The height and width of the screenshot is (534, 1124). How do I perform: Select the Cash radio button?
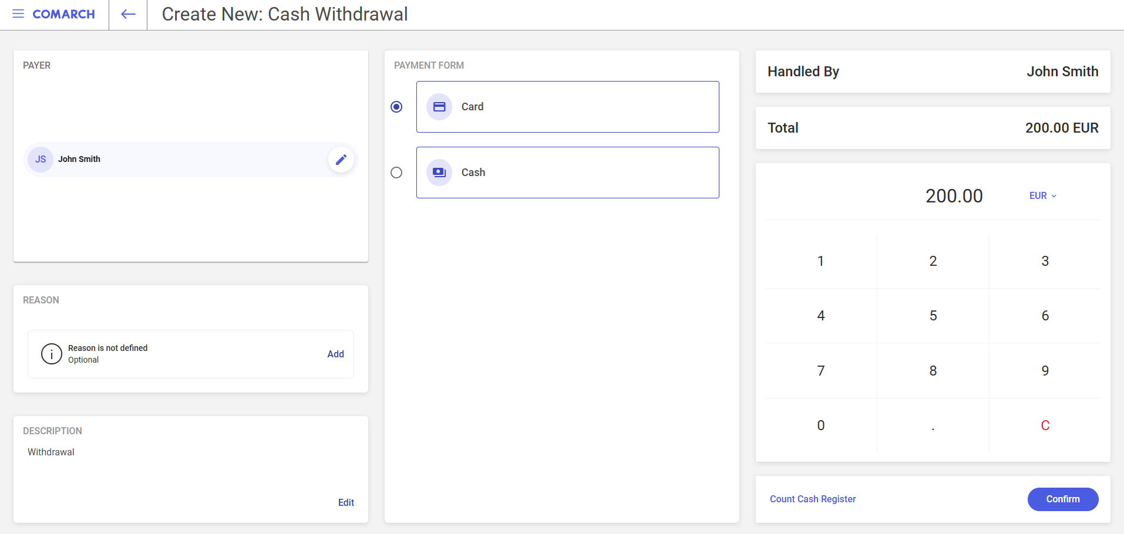(396, 173)
